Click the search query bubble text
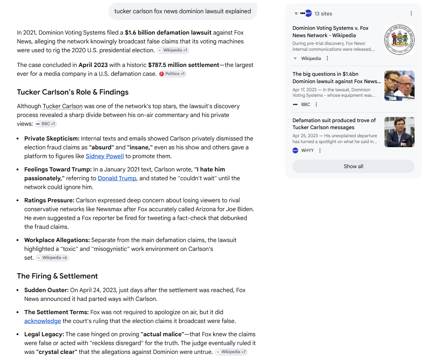Screen dimensions: 433x362 [183, 11]
